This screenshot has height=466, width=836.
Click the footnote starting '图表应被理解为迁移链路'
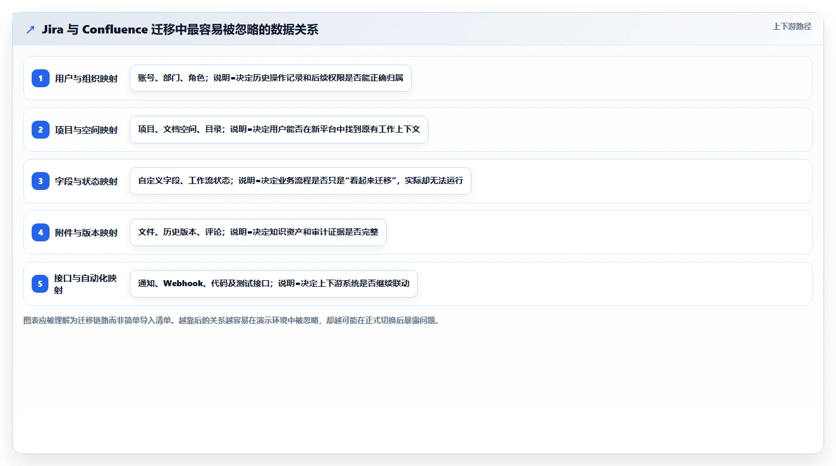click(x=232, y=320)
